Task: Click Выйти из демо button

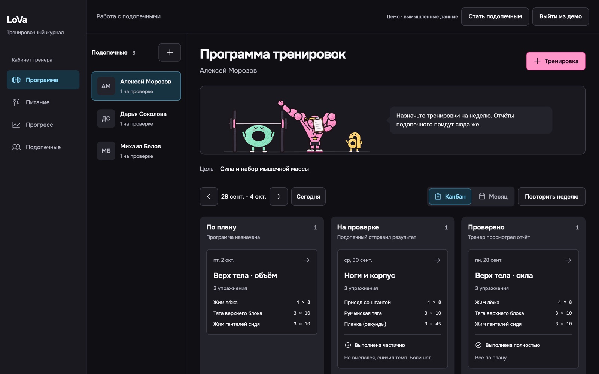Action: point(560,16)
